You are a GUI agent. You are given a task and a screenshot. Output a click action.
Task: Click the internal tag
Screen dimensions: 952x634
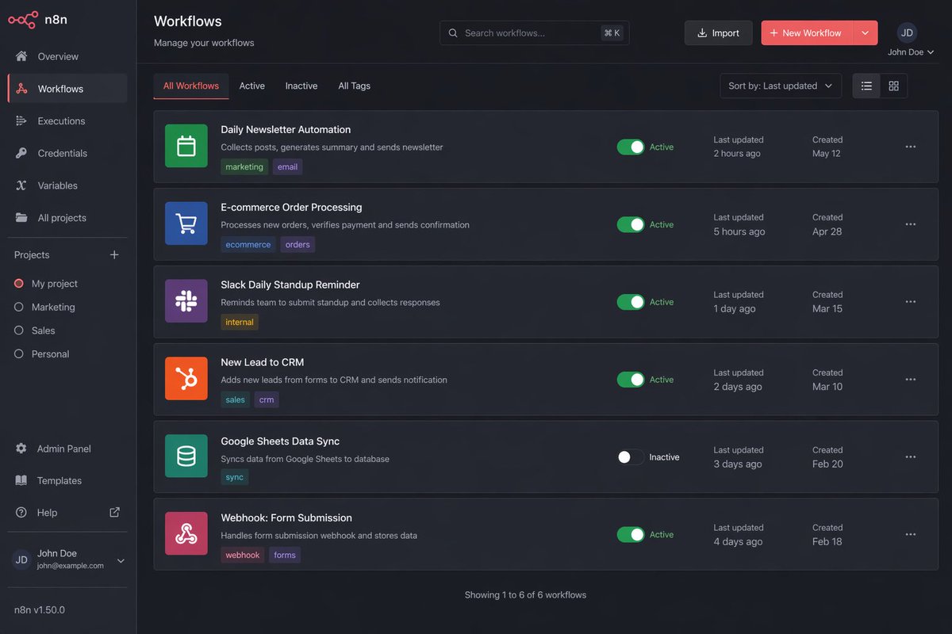tap(240, 323)
